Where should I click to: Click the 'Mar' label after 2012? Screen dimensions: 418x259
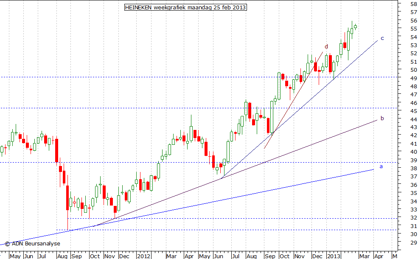pyautogui.click(x=171, y=256)
